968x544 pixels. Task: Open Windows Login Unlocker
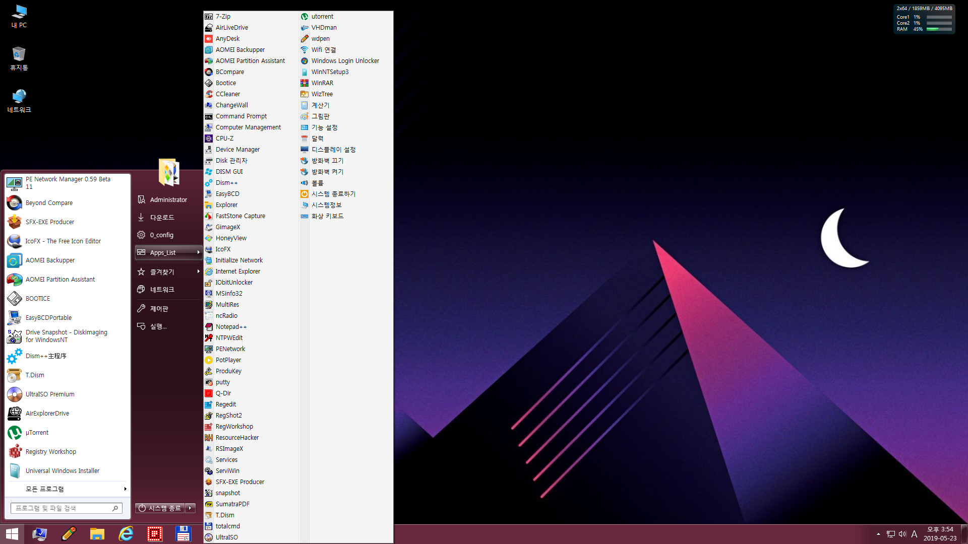[x=346, y=61]
